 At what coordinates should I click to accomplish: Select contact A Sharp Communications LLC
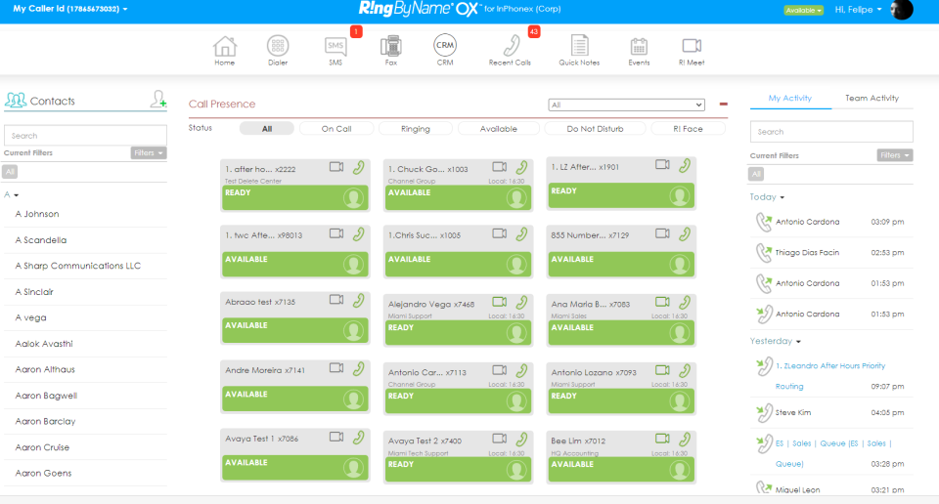click(x=78, y=266)
